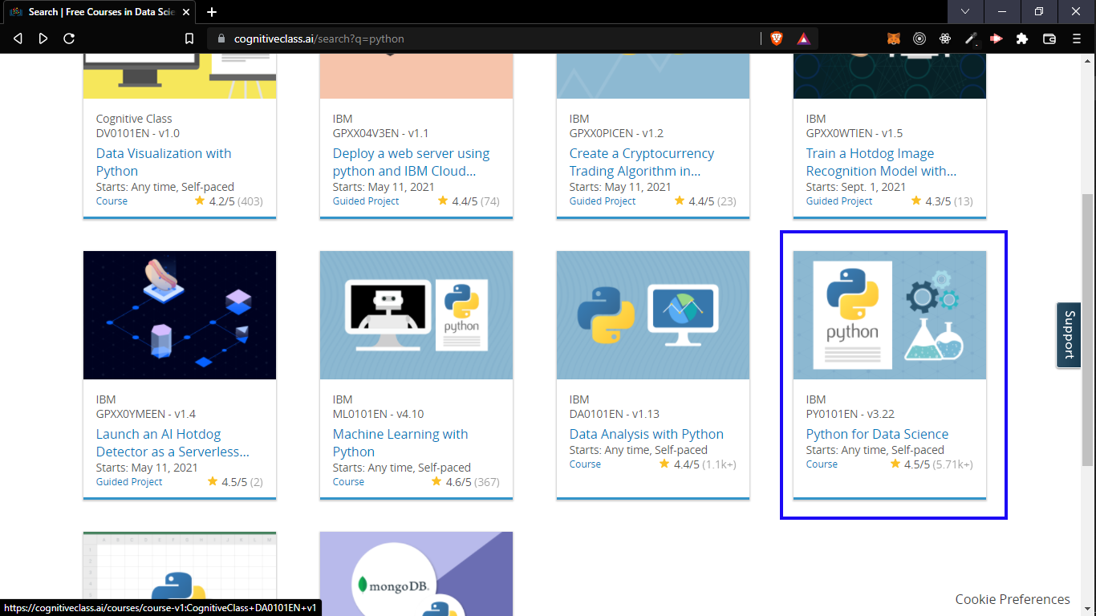
Task: Select the Search | Free Courses browser tab
Action: tap(98, 12)
